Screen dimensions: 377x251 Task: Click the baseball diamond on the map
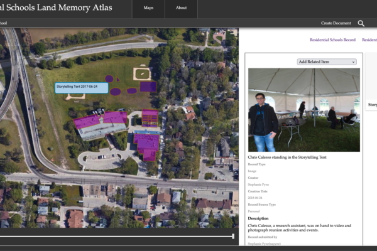143,73
